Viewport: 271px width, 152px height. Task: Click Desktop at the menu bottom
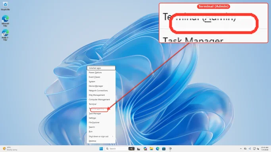101,141
